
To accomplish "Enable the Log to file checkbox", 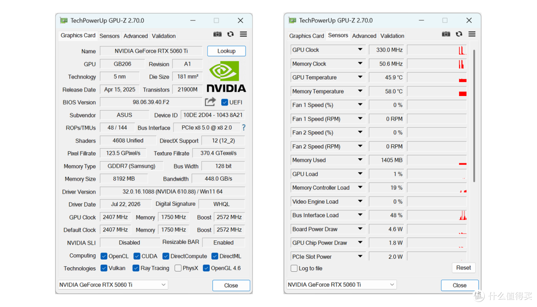I will pos(294,268).
